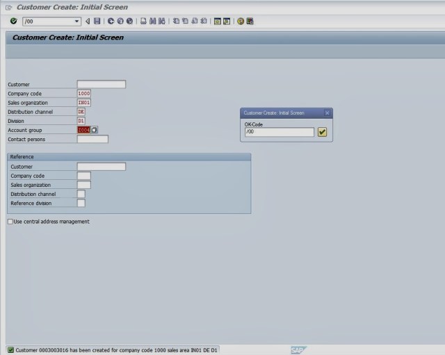Click the Reference group header
This screenshot has width=445, height=355.
point(129,157)
